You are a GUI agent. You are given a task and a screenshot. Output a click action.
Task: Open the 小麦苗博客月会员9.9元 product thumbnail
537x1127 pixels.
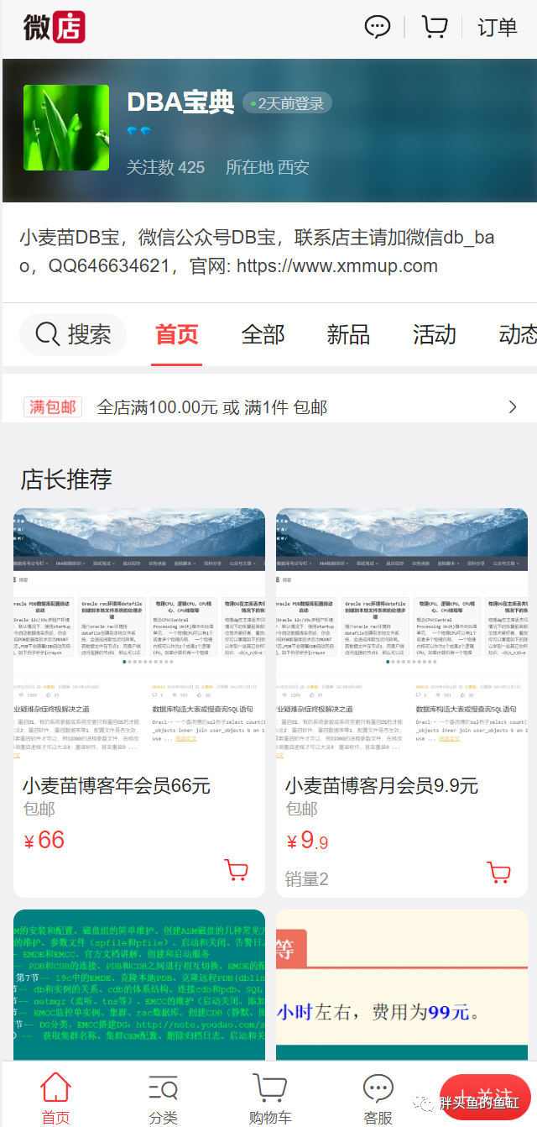point(402,633)
